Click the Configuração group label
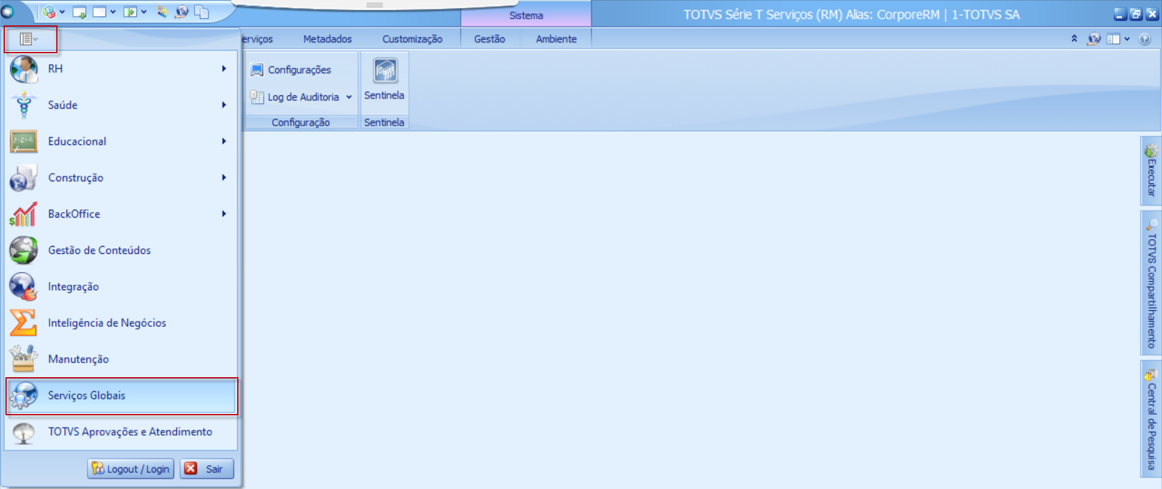Viewport: 1162px width, 489px height. point(301,123)
